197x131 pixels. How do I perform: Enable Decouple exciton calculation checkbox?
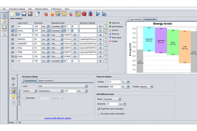click(99, 114)
